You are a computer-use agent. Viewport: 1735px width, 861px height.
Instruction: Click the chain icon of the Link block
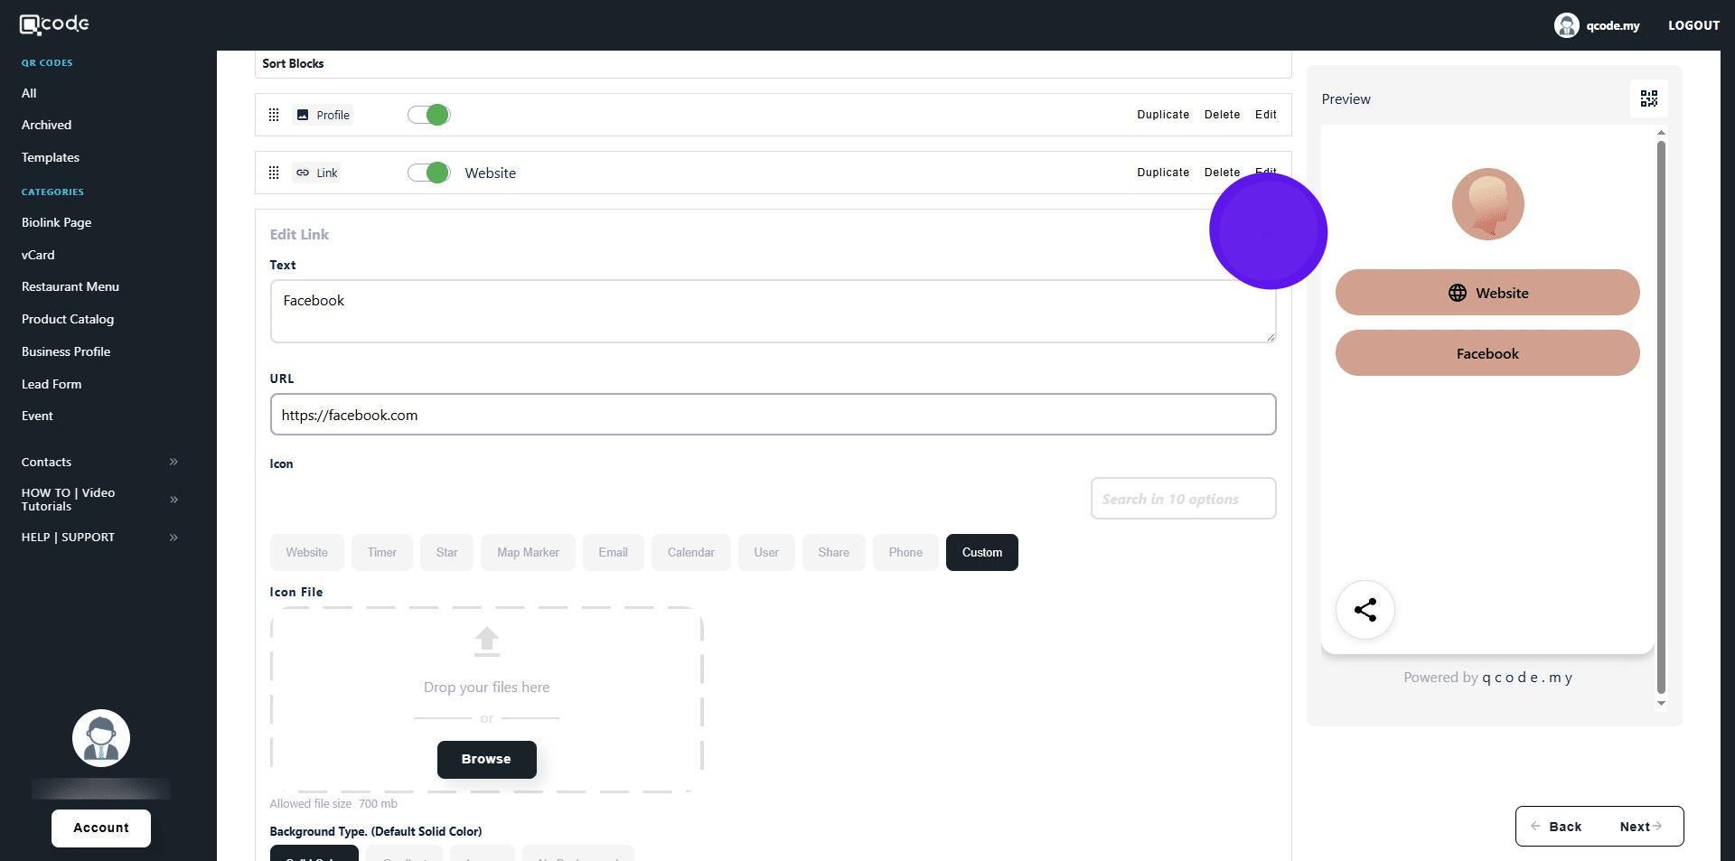coord(303,173)
